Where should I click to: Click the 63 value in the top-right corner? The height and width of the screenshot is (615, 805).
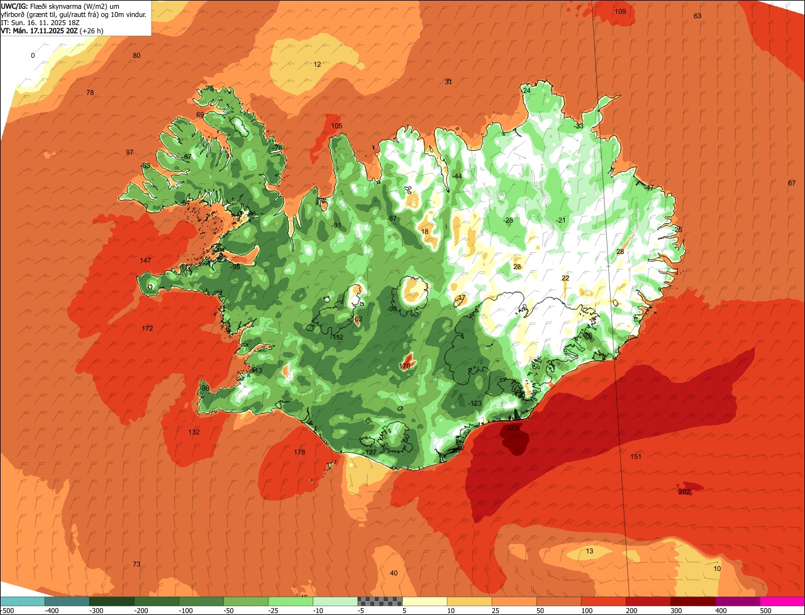697,16
